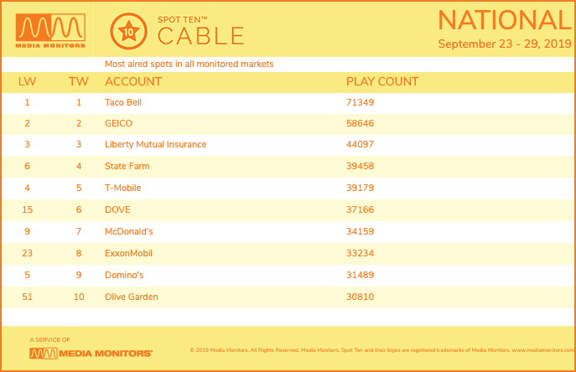Click the PLAY COUNT column header
576x372 pixels.
coord(382,81)
